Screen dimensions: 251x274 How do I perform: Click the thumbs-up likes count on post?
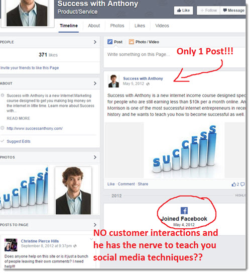235,184
